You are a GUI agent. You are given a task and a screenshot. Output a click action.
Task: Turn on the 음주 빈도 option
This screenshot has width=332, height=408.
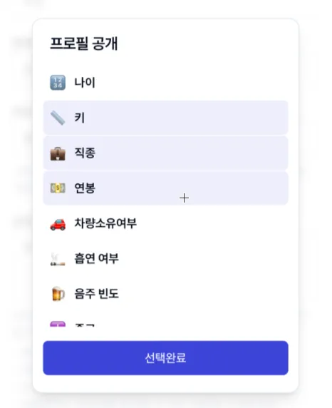coord(165,294)
